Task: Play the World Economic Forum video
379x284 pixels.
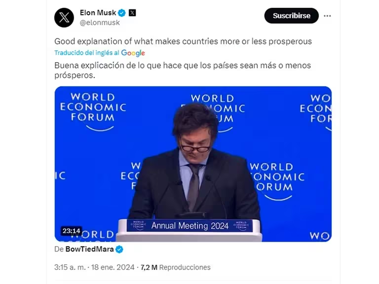Action: coord(193,164)
